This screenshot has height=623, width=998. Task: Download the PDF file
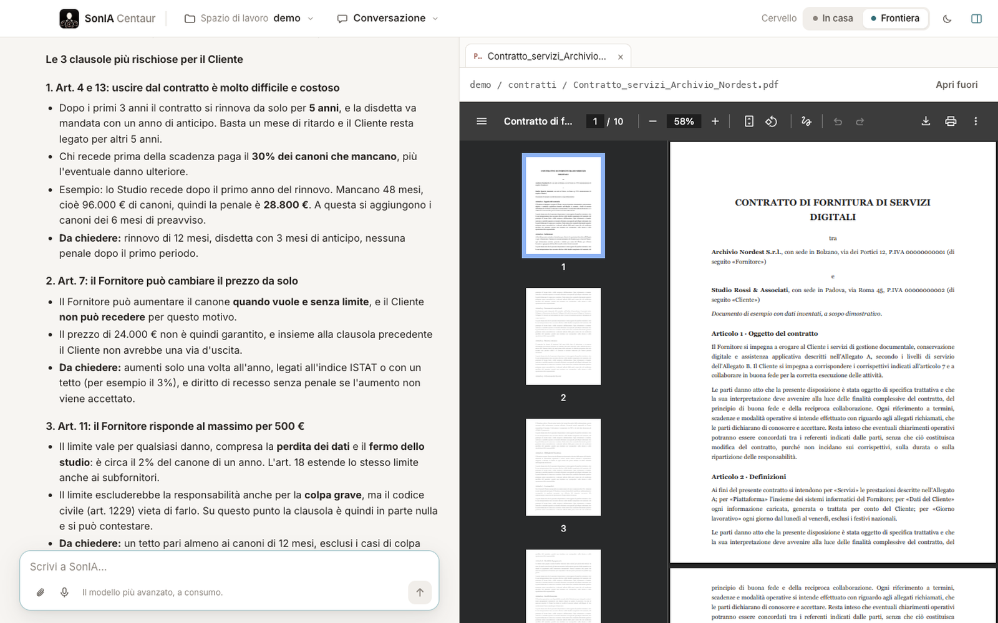tap(926, 121)
